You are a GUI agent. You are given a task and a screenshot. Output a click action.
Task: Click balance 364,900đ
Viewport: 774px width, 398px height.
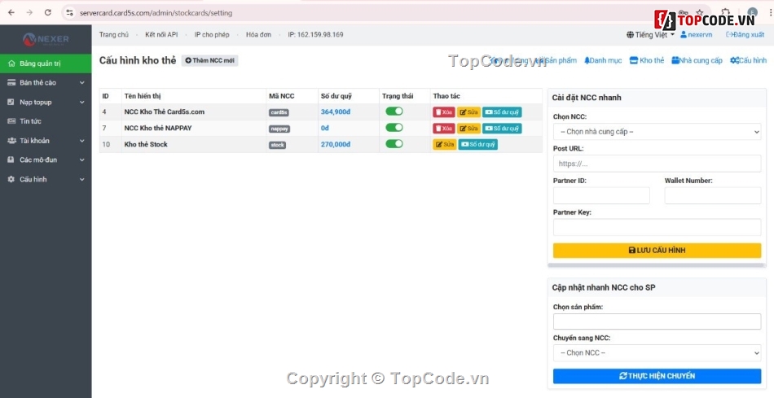(x=336, y=112)
